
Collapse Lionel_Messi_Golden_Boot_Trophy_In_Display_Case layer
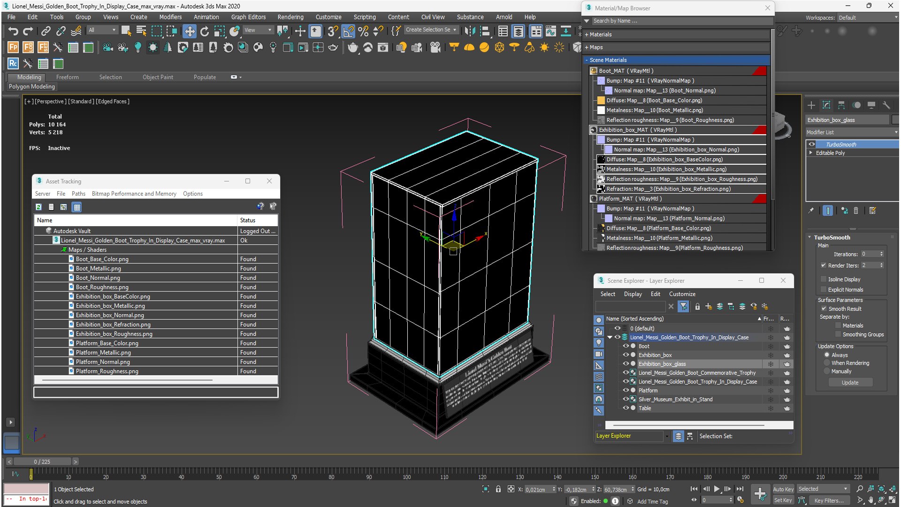coord(610,338)
